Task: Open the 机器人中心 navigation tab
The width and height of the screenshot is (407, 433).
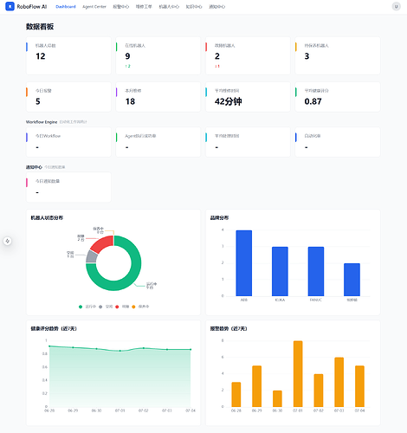Action: coord(169,7)
